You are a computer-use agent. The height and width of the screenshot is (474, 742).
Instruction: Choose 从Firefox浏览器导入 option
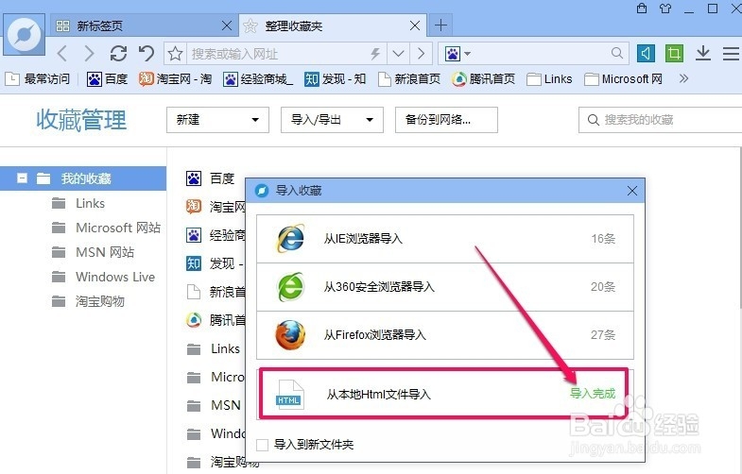pyautogui.click(x=445, y=335)
